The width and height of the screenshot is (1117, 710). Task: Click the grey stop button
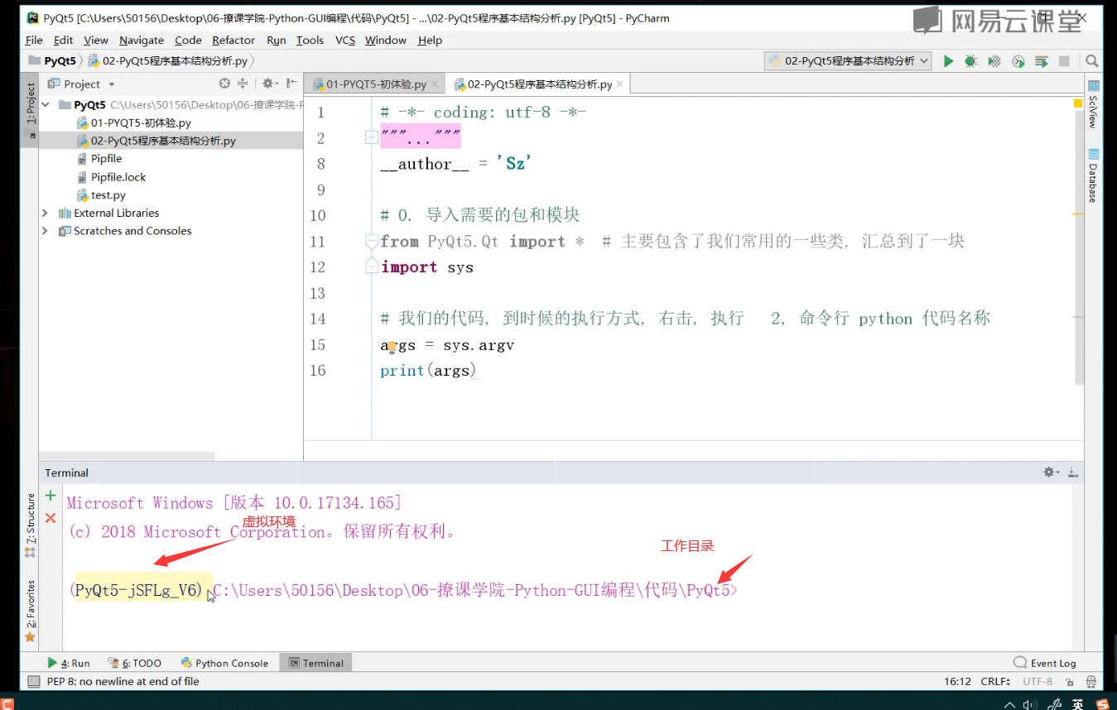(x=1064, y=60)
